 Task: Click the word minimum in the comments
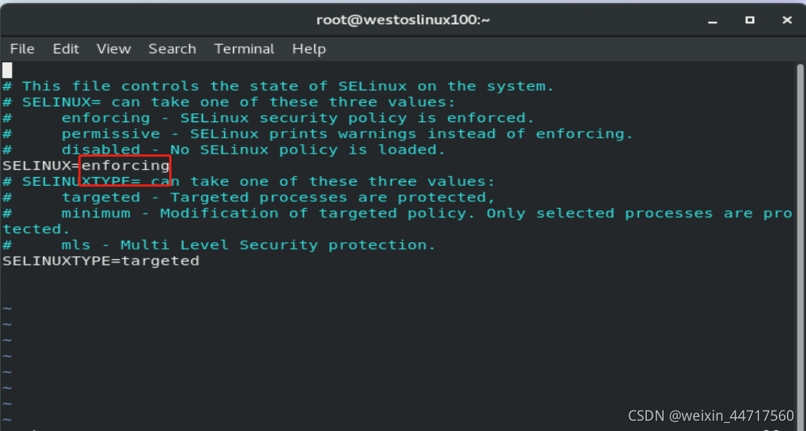(x=95, y=214)
